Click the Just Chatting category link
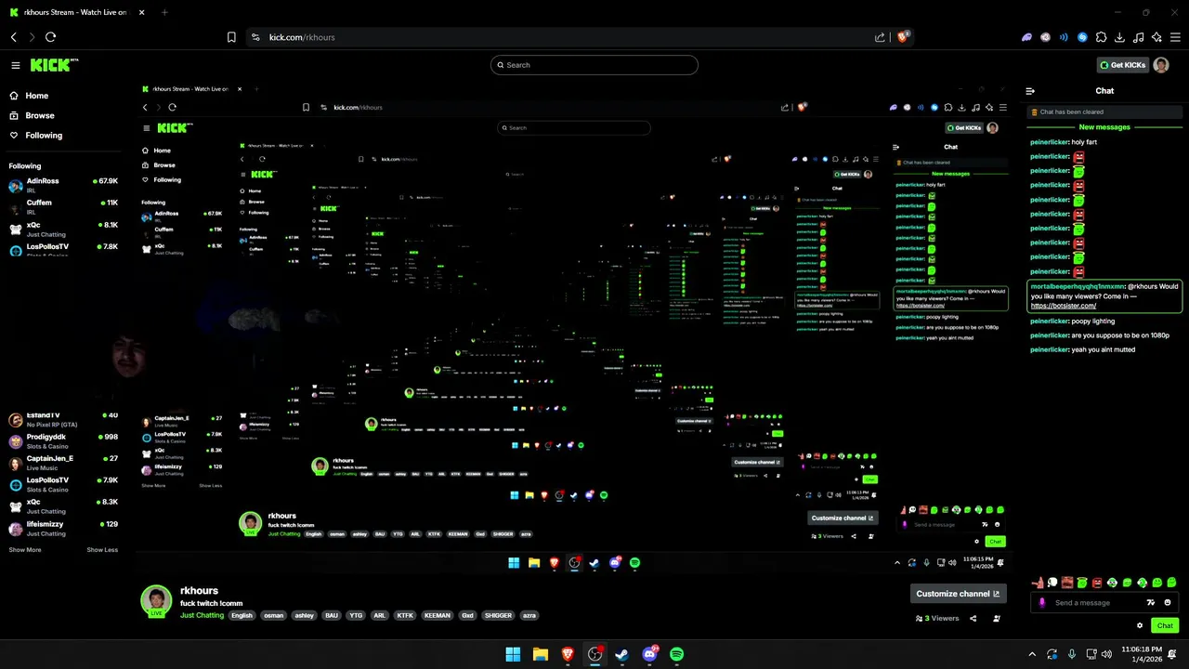The image size is (1189, 669). [x=202, y=615]
